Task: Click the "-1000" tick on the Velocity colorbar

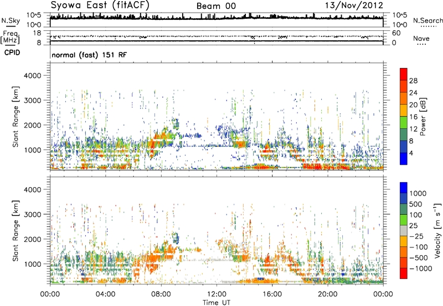Action: [x=420, y=268]
